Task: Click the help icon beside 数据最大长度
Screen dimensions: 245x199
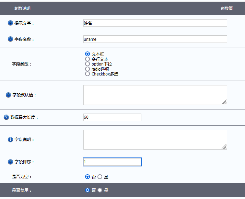Action: coord(6,117)
